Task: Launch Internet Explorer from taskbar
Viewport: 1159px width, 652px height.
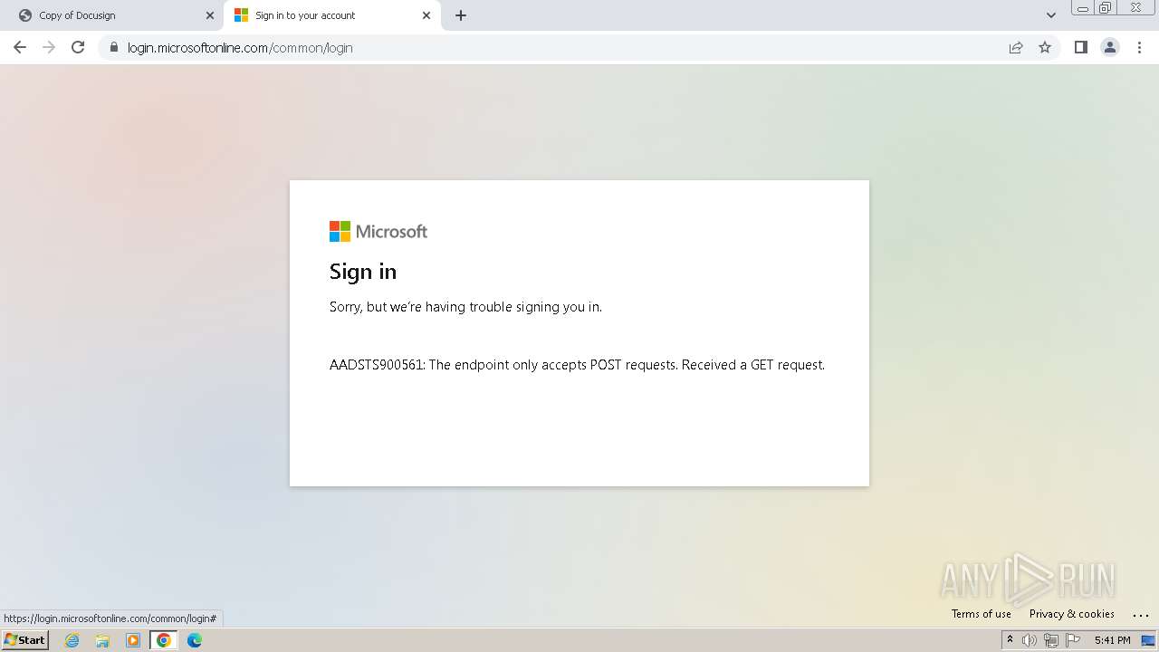Action: [x=72, y=640]
